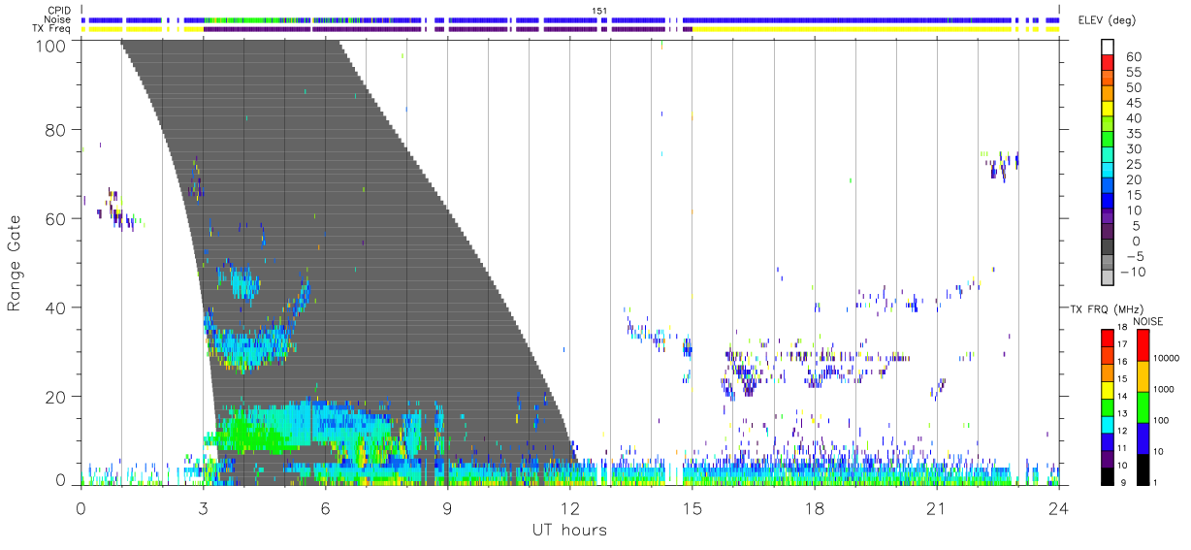Click the 100 label on NOISE colorbar
This screenshot has height=550, width=1191.
[1163, 420]
